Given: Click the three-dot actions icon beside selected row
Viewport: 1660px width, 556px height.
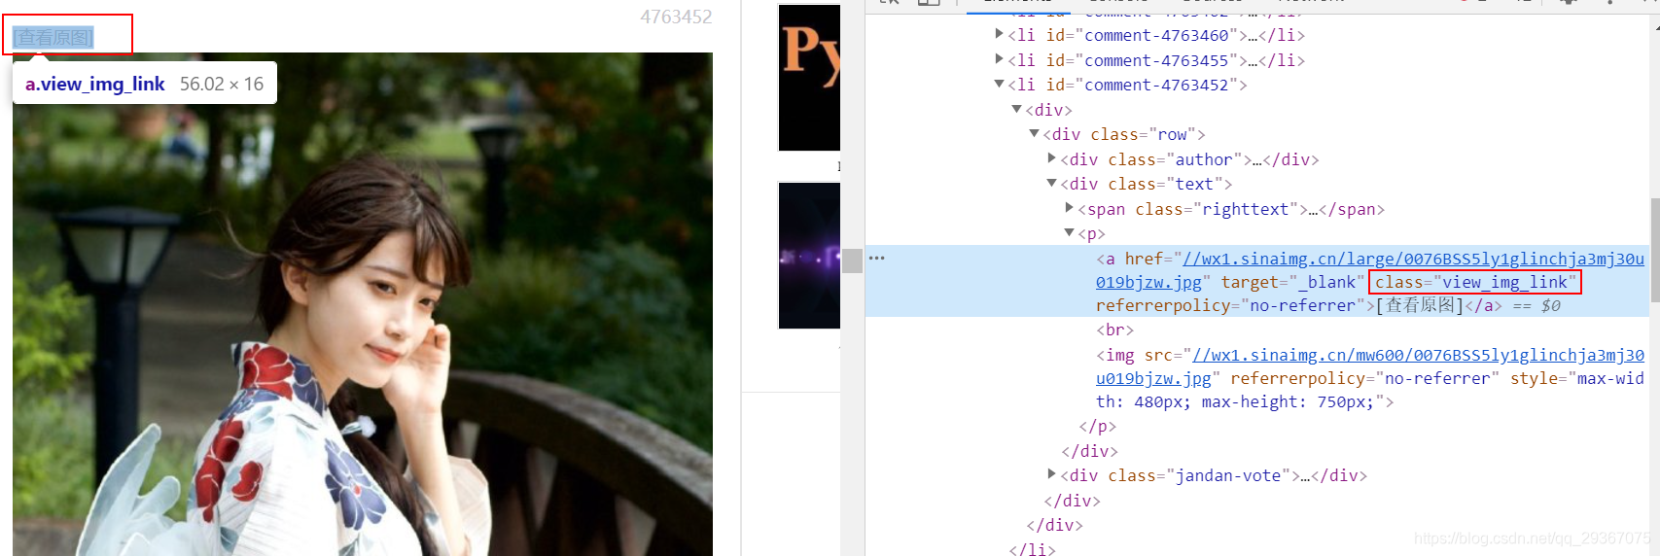Looking at the screenshot, I should 877,259.
